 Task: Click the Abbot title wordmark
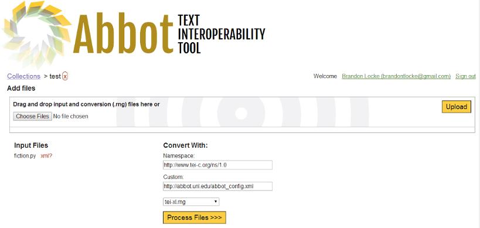(123, 34)
